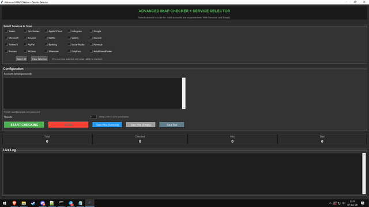The width and height of the screenshot is (369, 207).
Task: Tick the Steam checkbox
Action: pyautogui.click(x=6, y=31)
